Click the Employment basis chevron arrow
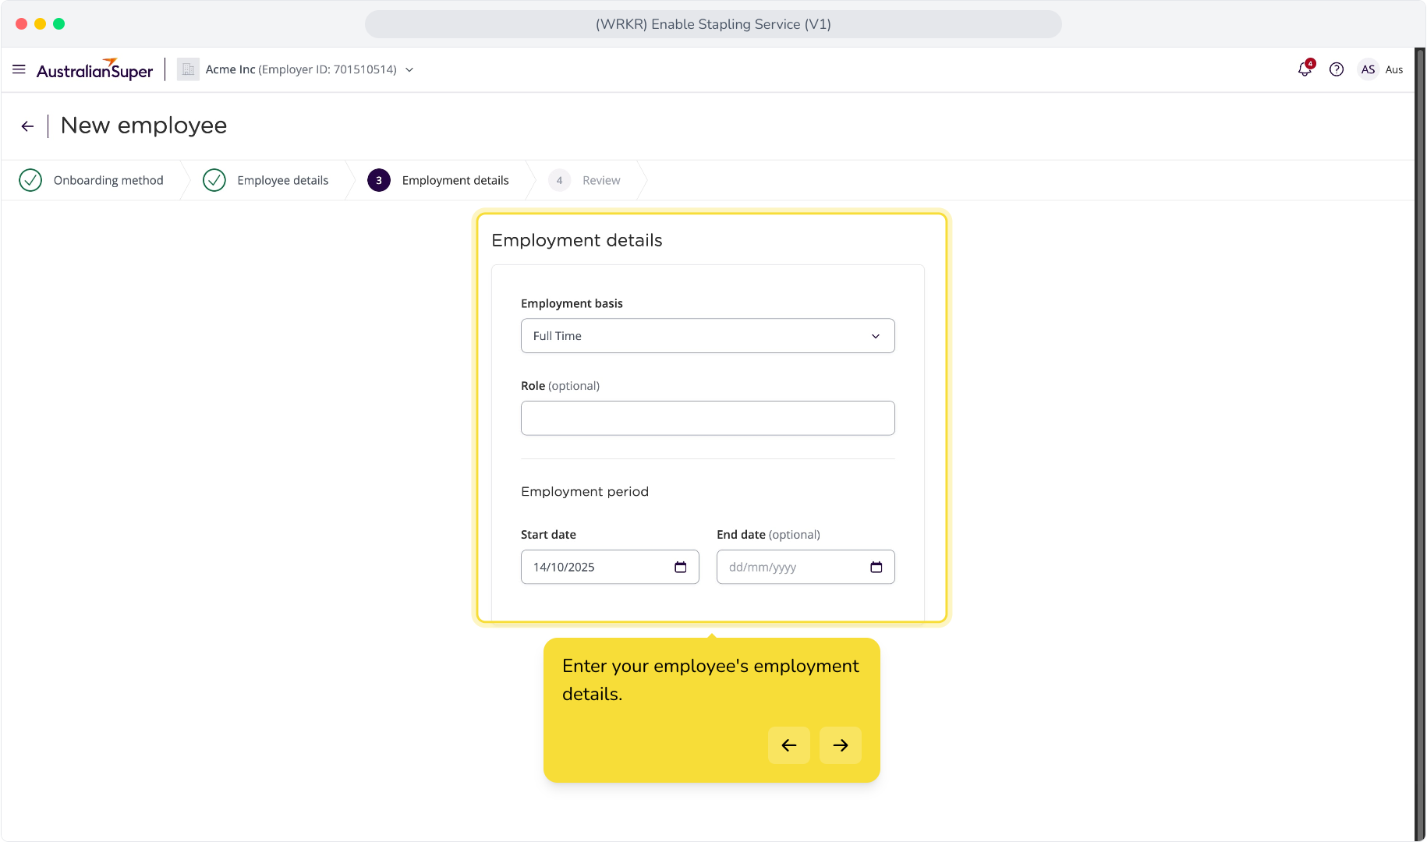The width and height of the screenshot is (1427, 842). point(876,336)
